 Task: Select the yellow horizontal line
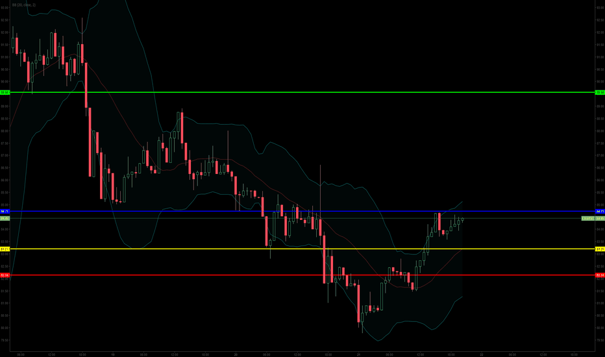302,249
